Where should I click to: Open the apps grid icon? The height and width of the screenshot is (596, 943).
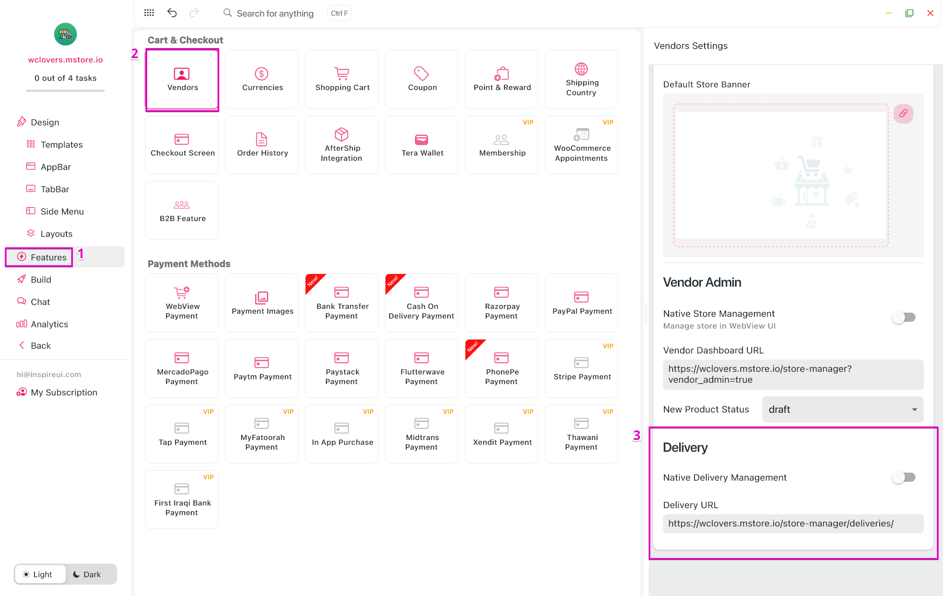coord(149,13)
